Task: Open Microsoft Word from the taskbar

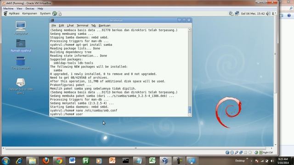Action: [72, 161]
